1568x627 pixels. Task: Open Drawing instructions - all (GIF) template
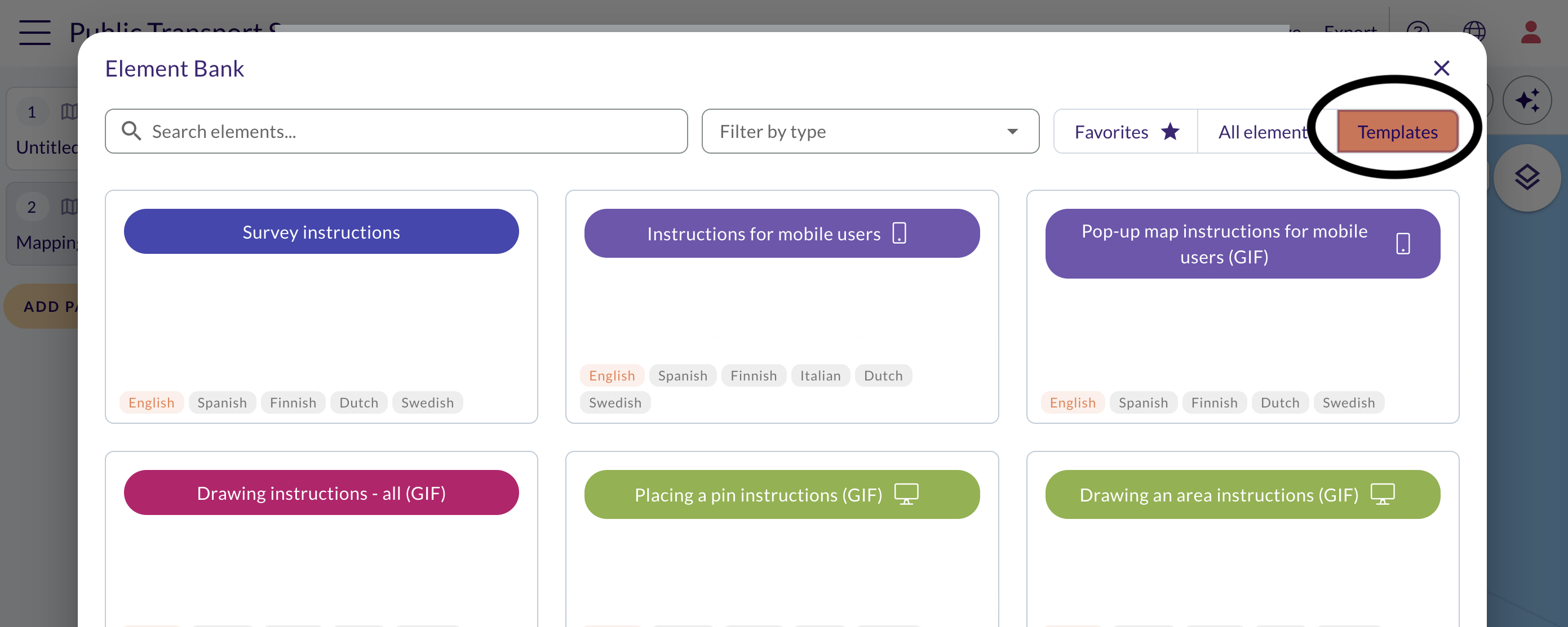321,492
